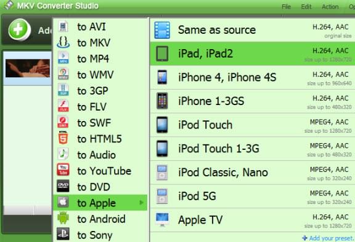Choose the to MP4 menu entry
This screenshot has width=355, height=242.
100,58
